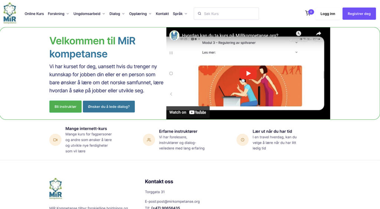Play the YouTube video
The height and width of the screenshot is (209, 380).
248,73
